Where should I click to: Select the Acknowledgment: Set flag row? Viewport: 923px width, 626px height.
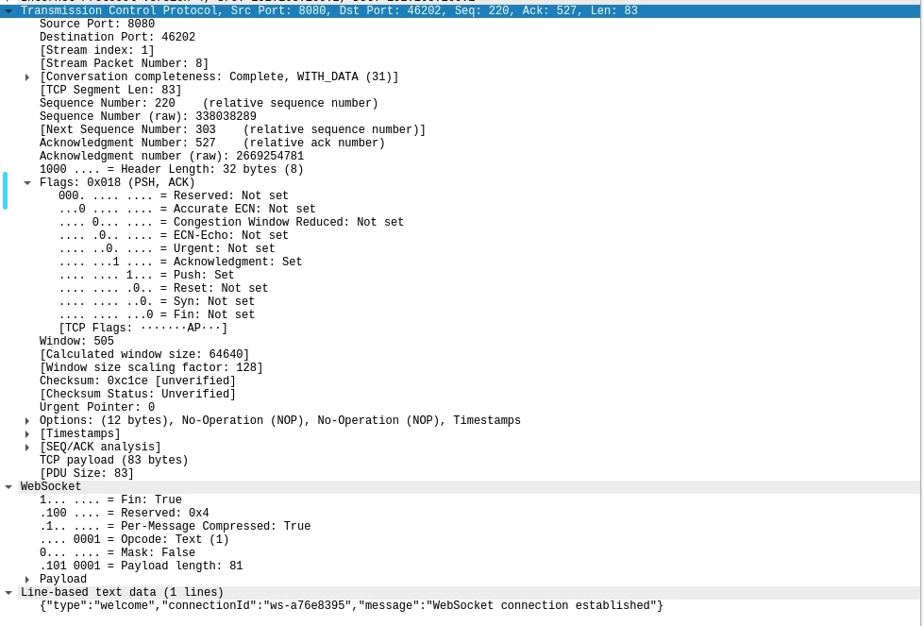pos(179,262)
